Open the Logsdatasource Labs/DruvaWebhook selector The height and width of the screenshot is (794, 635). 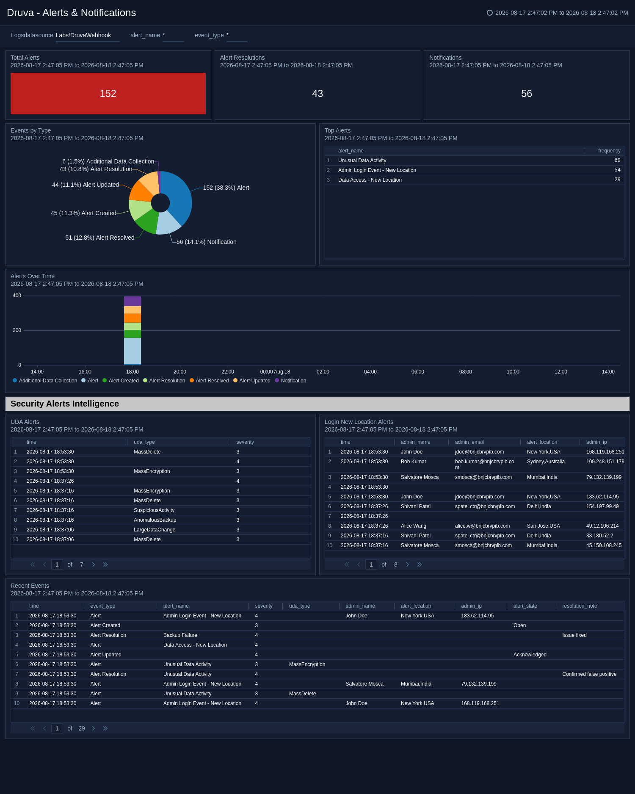(x=87, y=35)
